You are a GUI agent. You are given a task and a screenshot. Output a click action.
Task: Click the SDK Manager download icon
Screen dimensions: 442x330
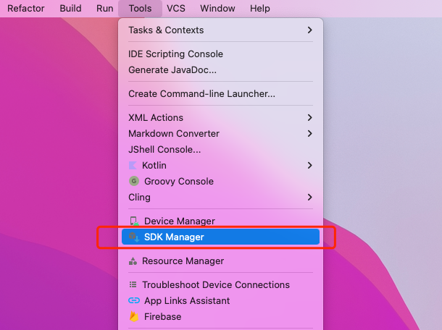pos(133,237)
